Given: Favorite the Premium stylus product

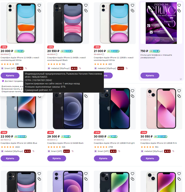Looking at the screenshot, I should (x=179, y=5).
